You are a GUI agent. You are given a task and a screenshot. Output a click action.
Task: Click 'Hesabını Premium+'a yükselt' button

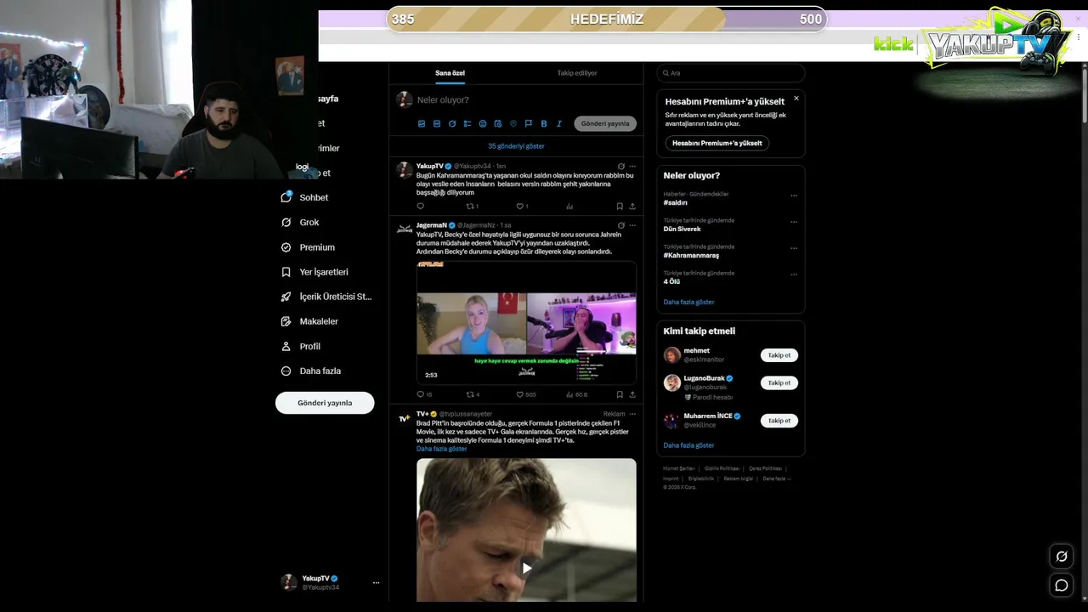(x=717, y=144)
